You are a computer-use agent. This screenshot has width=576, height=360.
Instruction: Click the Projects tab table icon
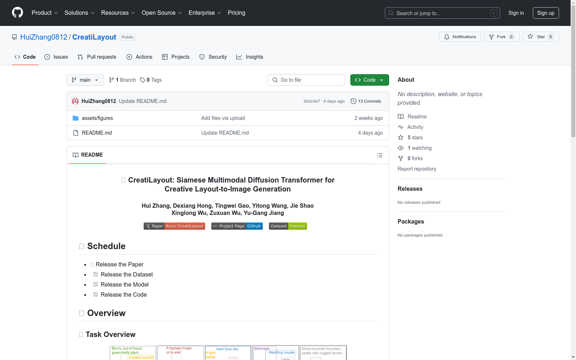coord(165,57)
